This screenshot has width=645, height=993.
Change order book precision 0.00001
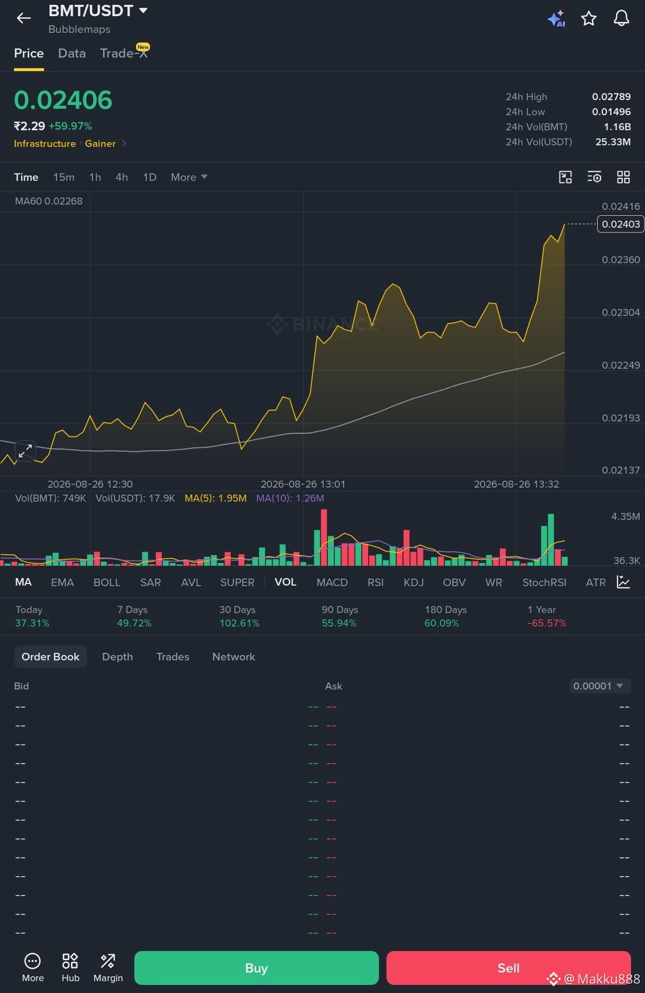click(x=600, y=686)
